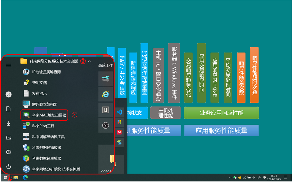
Task: Open Internet Explorer from the tiles
Action: coord(106,95)
